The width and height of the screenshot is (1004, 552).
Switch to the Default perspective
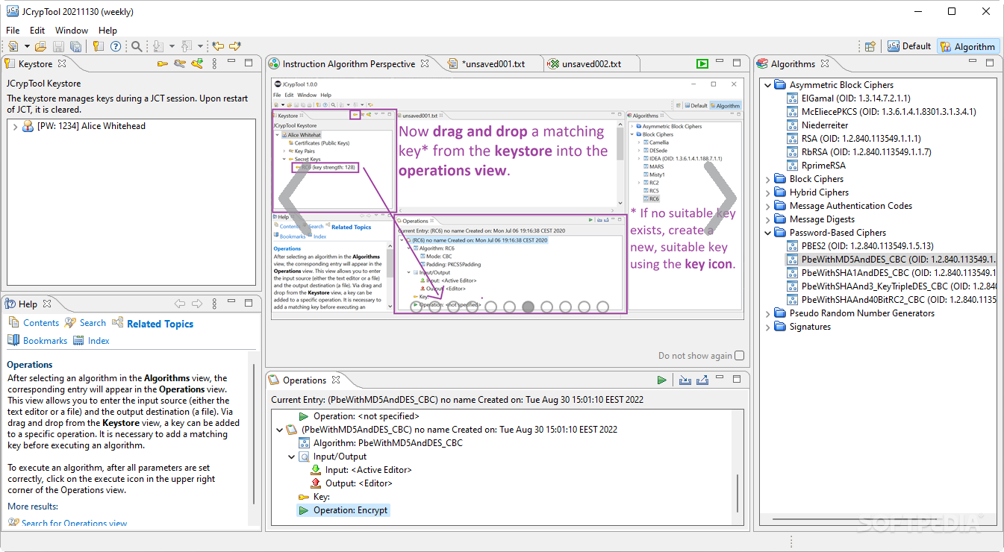[908, 46]
